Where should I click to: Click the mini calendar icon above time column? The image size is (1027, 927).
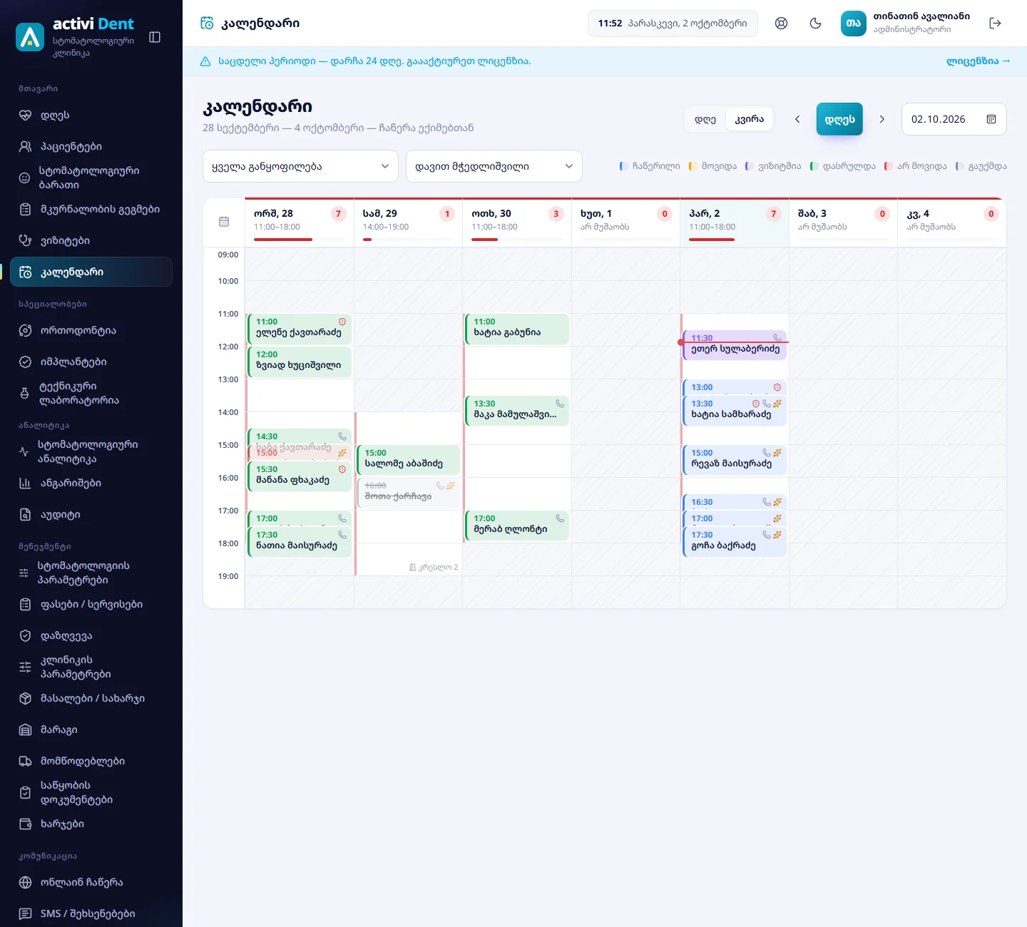[x=224, y=222]
